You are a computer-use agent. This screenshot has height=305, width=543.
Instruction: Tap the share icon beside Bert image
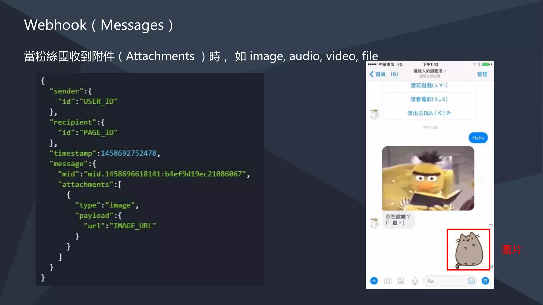point(481,179)
